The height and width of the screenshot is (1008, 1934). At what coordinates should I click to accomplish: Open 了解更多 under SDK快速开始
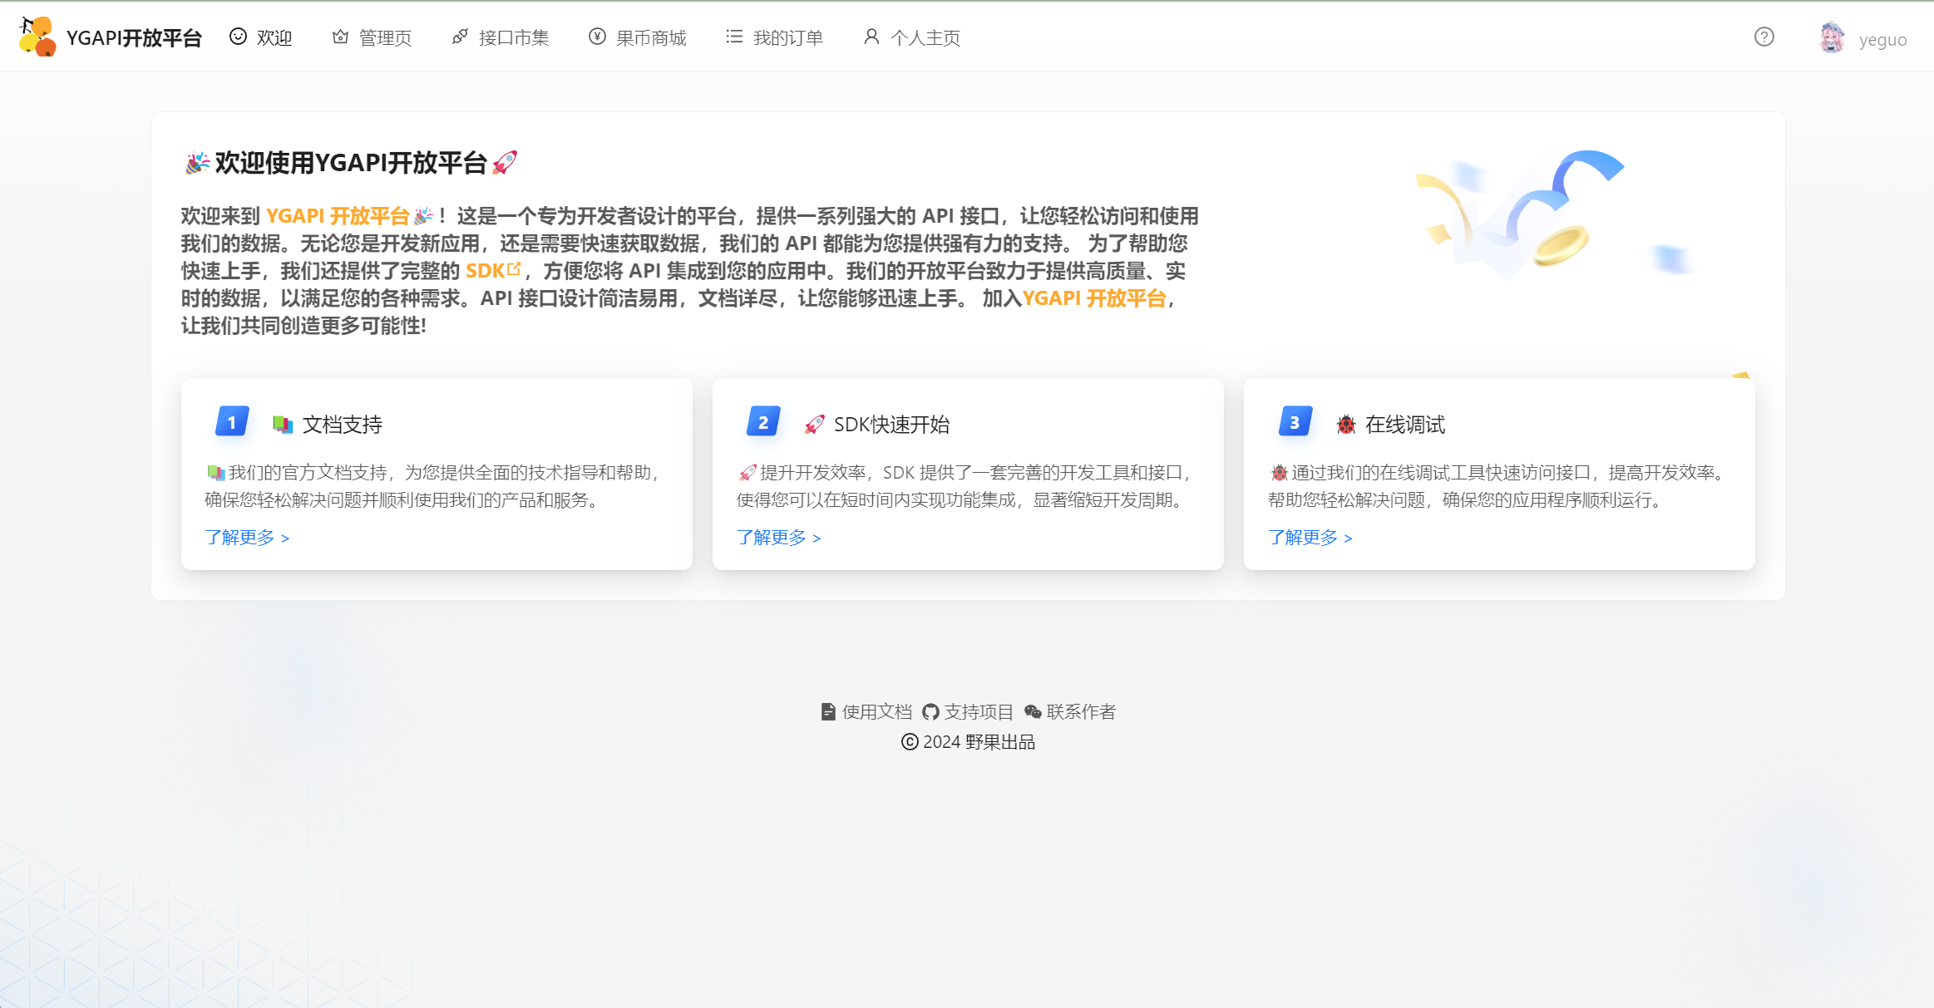[x=778, y=538]
